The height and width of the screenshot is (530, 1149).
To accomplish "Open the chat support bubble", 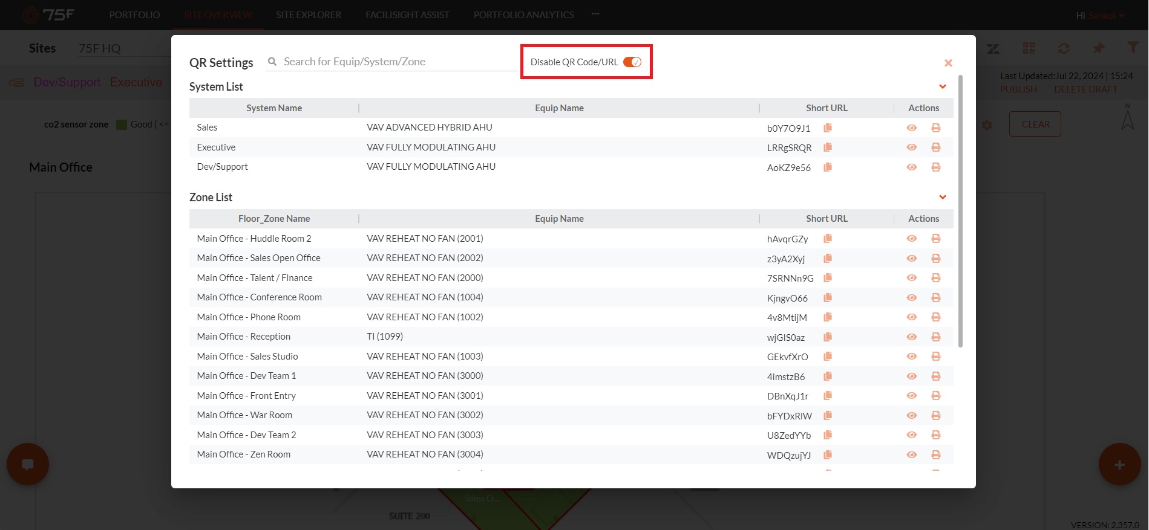I will click(x=28, y=464).
